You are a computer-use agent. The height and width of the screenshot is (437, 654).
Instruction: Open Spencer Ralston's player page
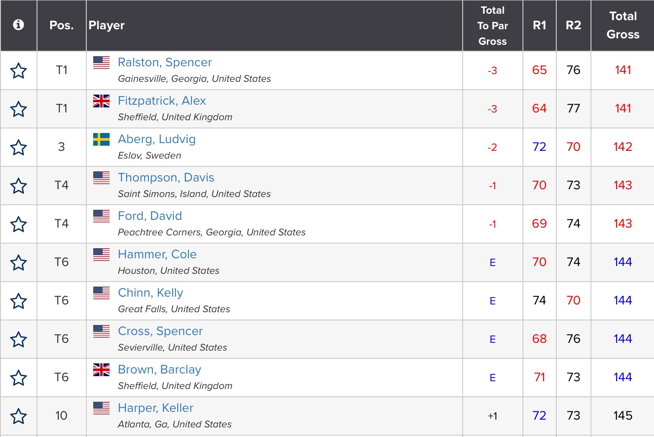click(164, 62)
